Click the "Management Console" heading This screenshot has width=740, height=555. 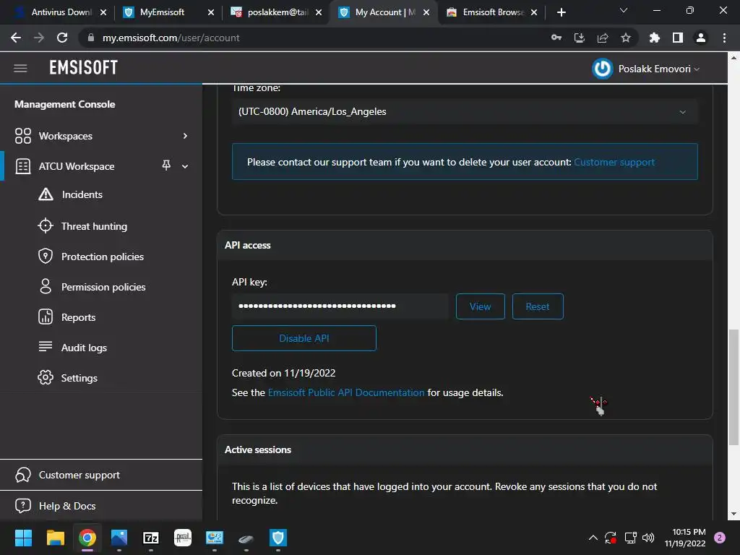[x=64, y=104]
